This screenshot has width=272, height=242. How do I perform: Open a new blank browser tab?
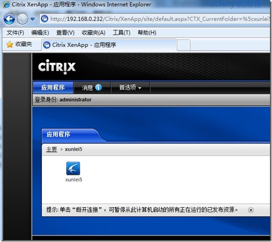pyautogui.click(x=183, y=45)
